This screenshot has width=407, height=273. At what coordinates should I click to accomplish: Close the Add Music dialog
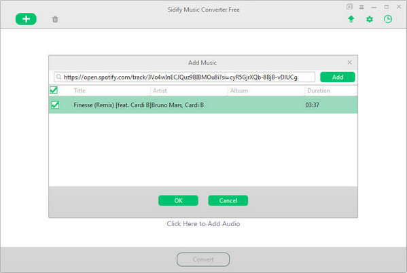[x=350, y=62]
